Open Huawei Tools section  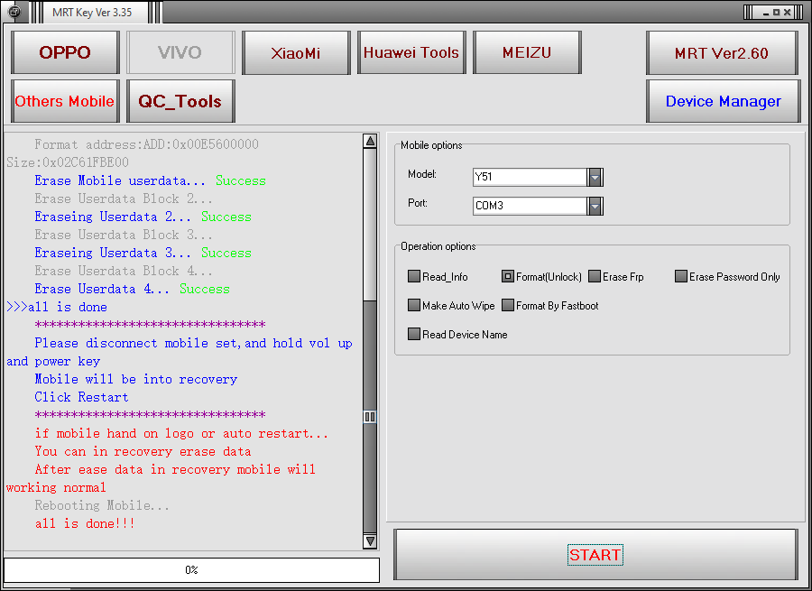tap(411, 52)
